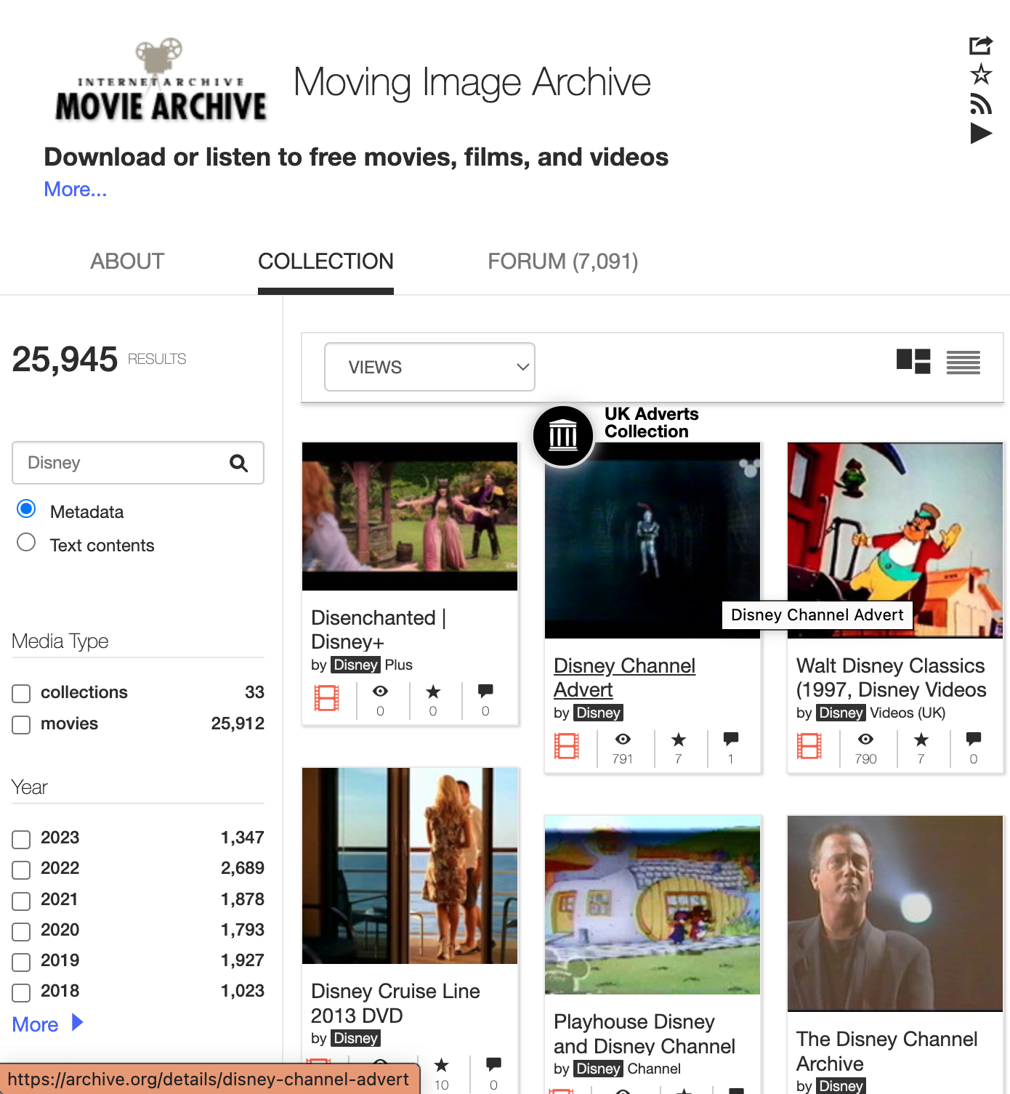1010x1094 pixels.
Task: Open the VIEWS sort dropdown
Action: [429, 367]
